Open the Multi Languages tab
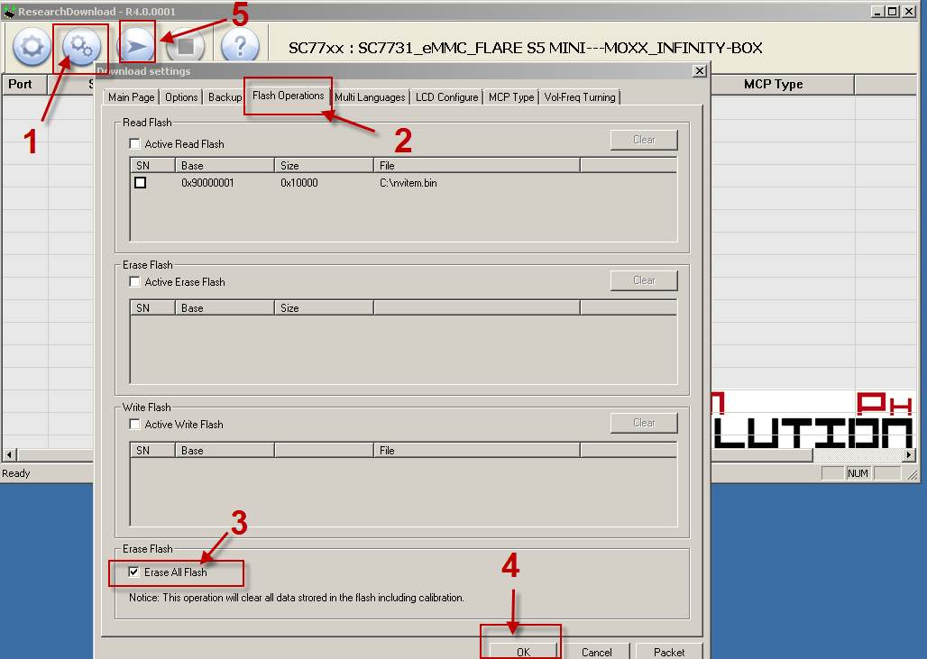 click(x=370, y=97)
